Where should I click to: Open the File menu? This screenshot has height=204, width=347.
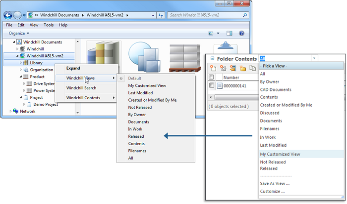pyautogui.click(x=9, y=25)
